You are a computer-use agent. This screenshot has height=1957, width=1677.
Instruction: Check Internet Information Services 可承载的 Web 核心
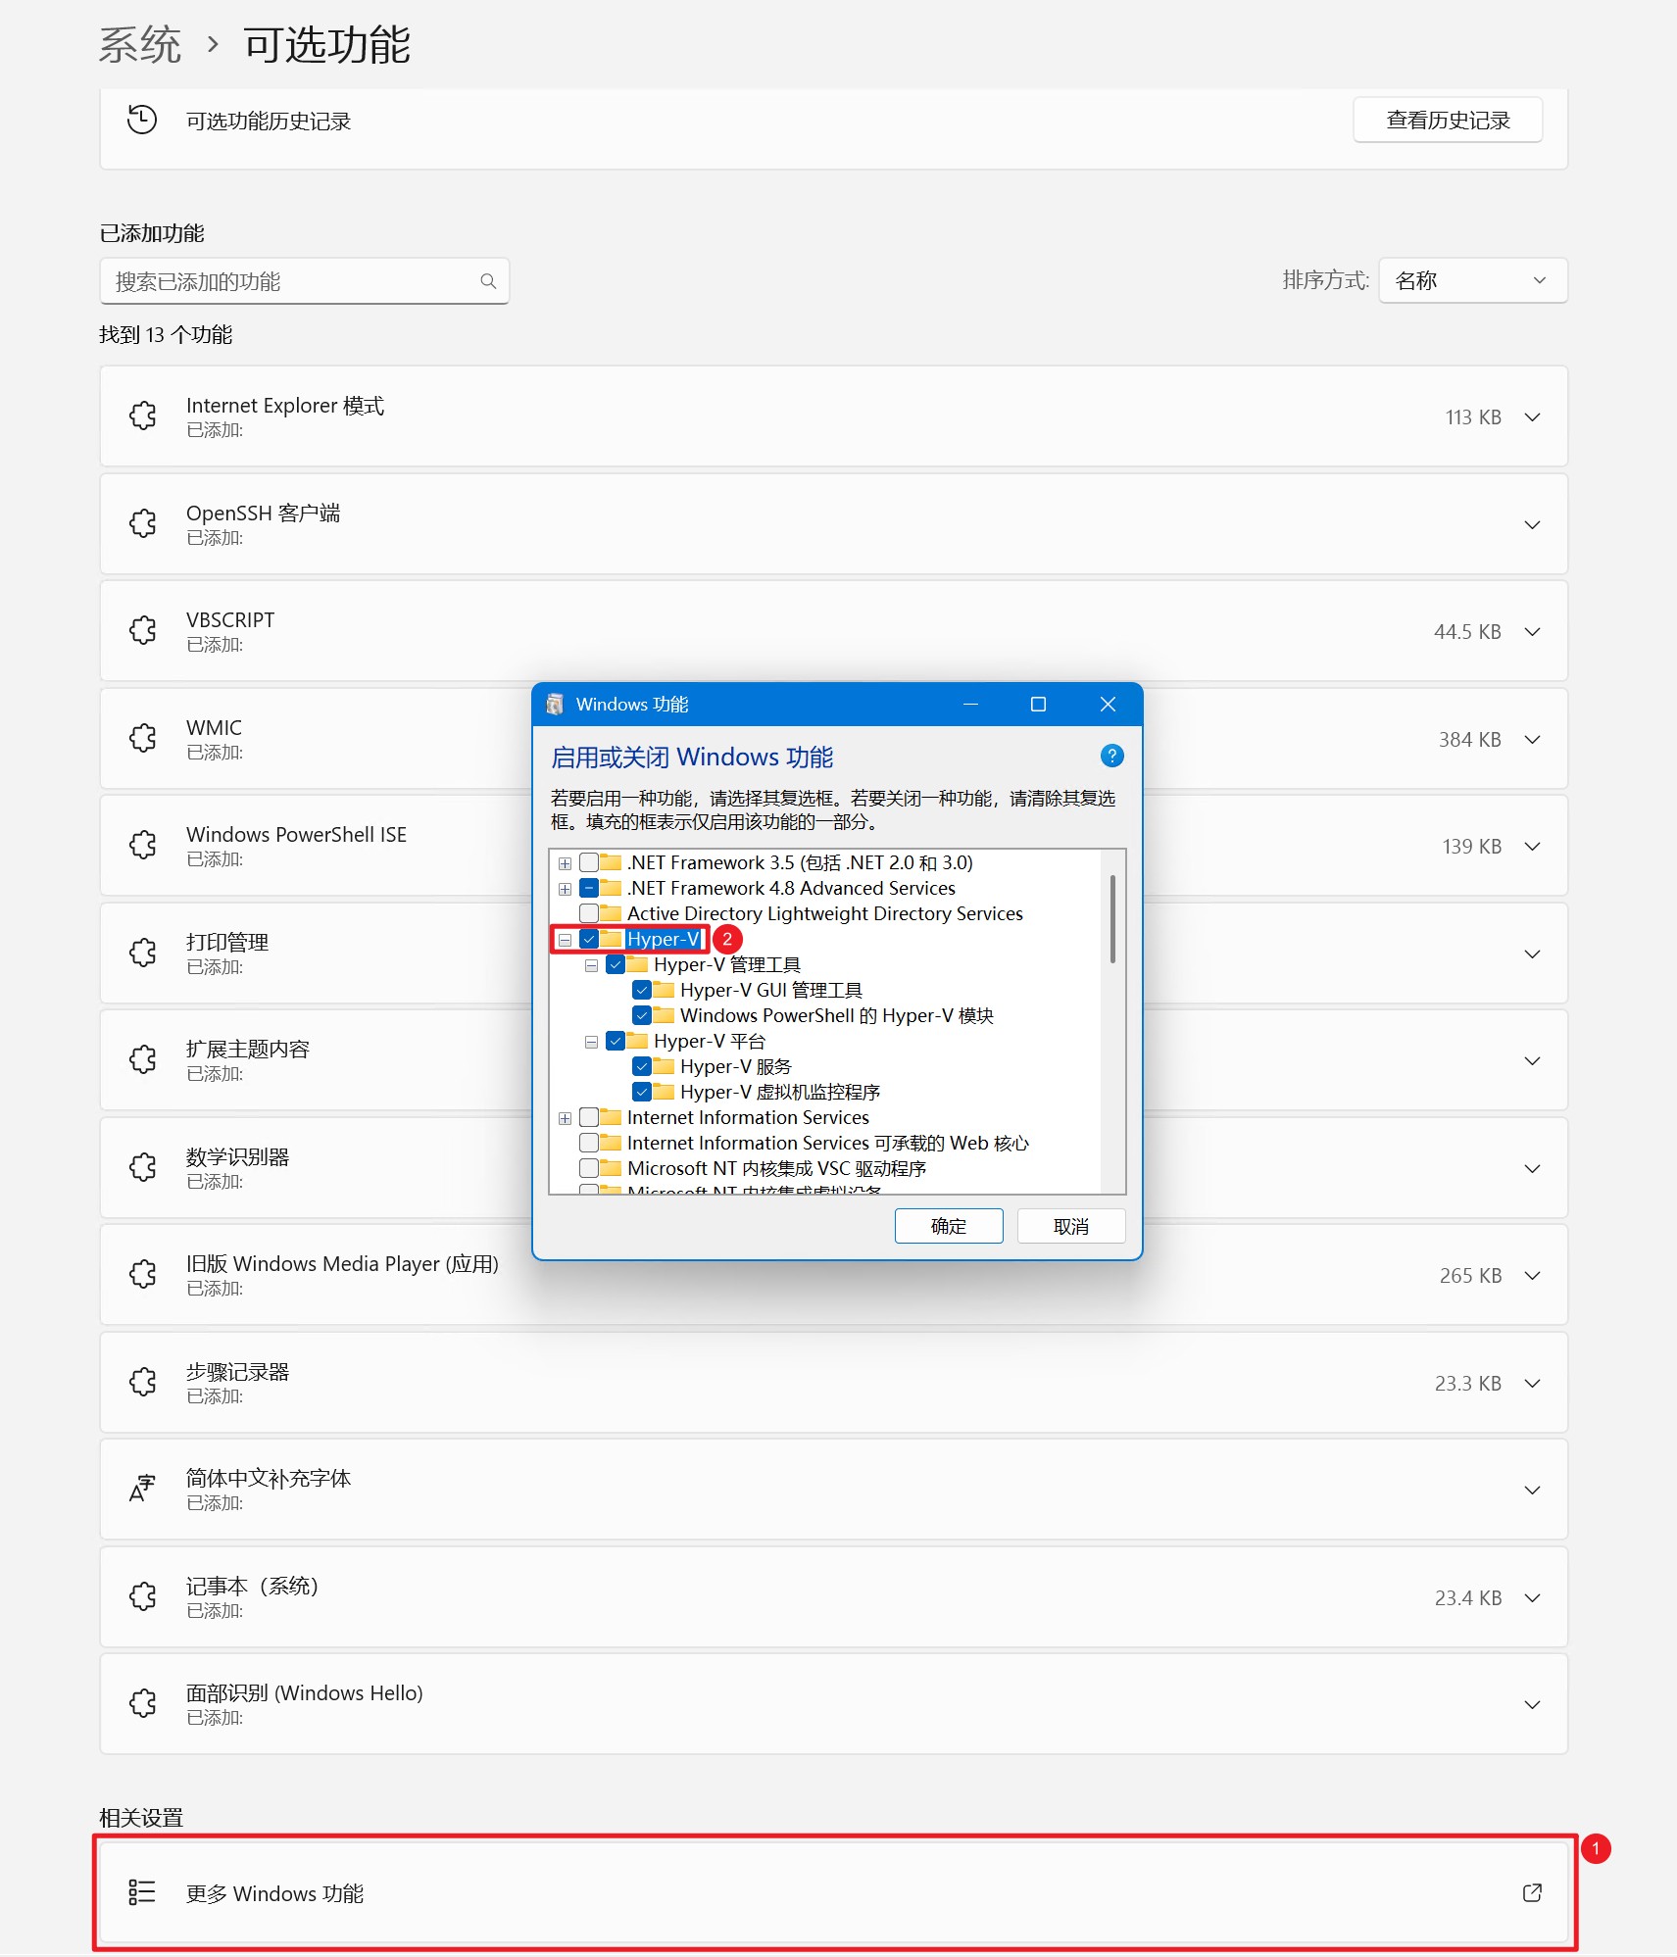click(x=589, y=1143)
